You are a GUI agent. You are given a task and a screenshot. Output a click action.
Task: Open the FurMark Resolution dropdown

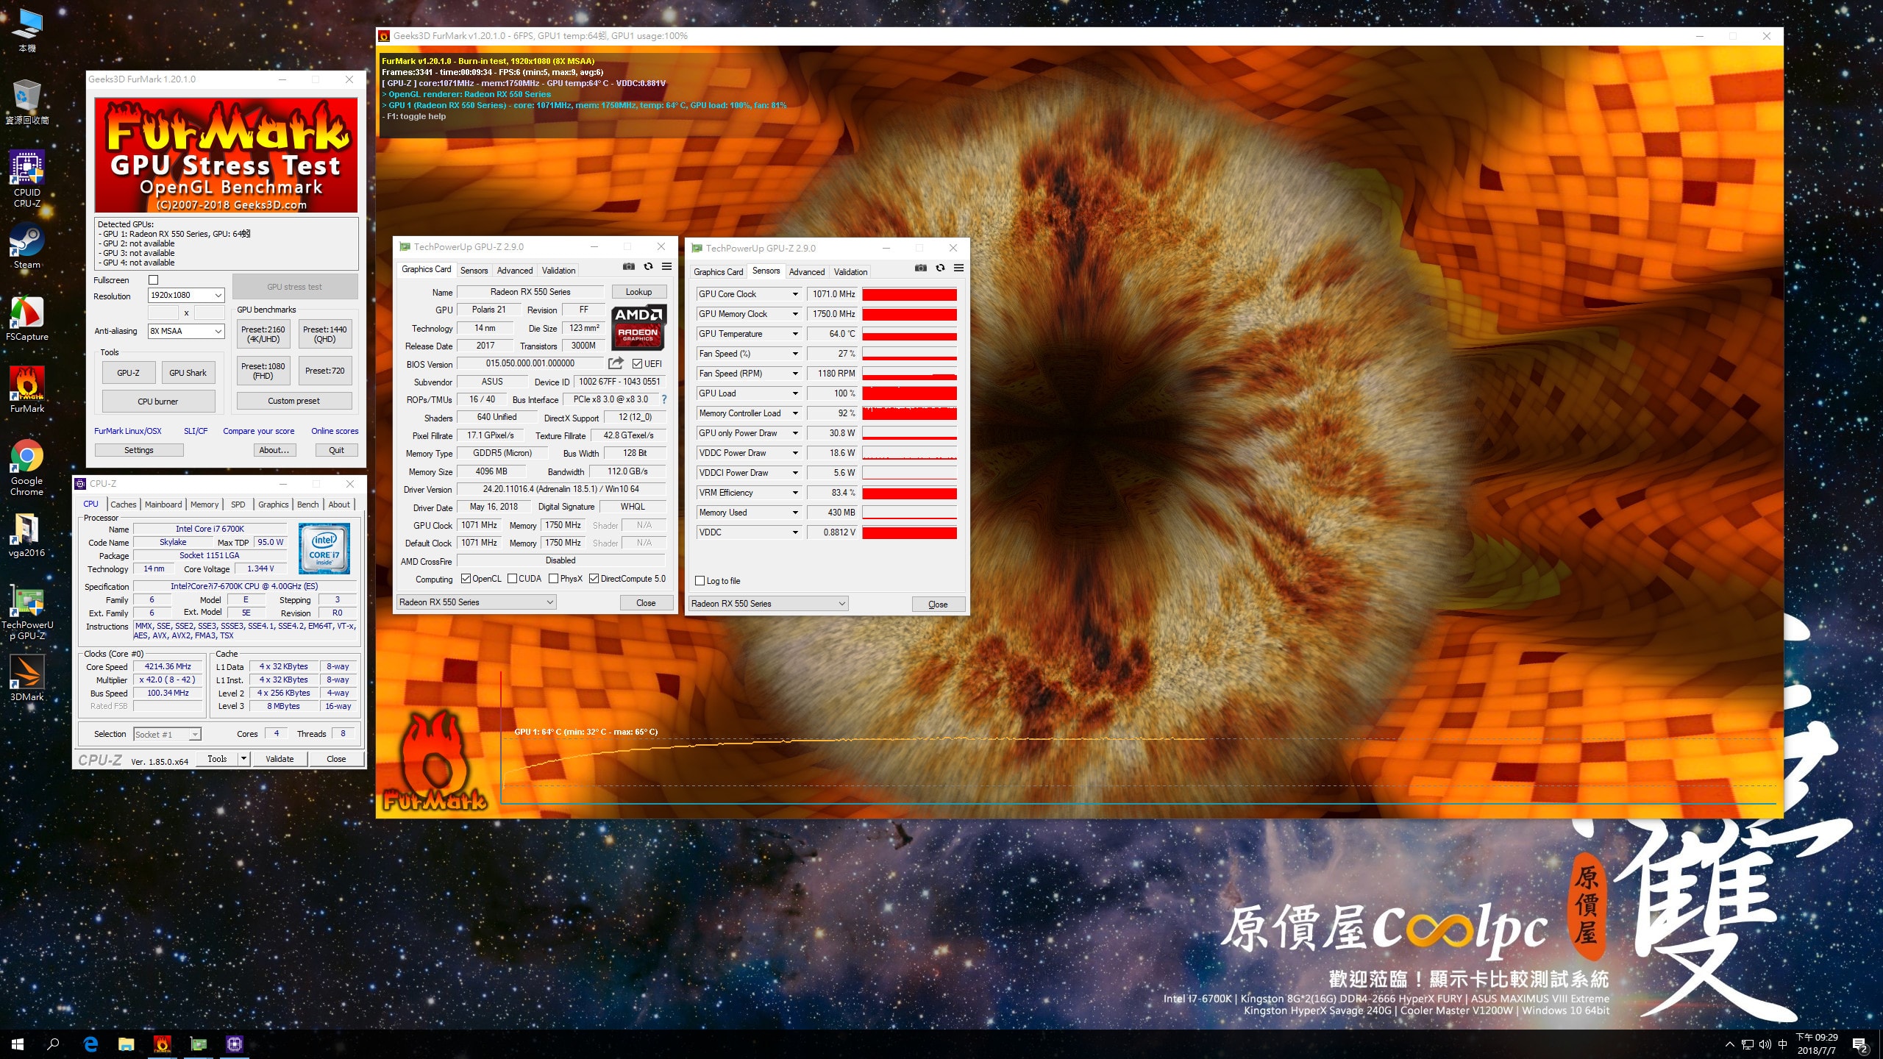186,295
